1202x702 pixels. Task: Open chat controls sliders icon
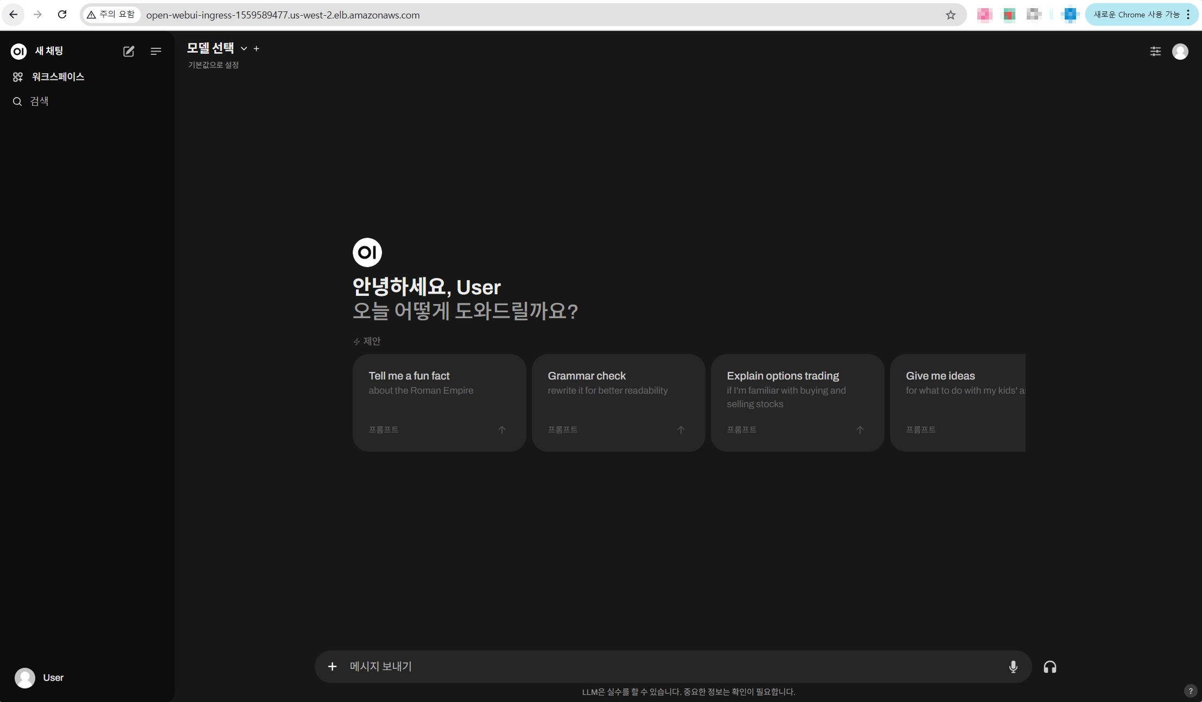pos(1155,52)
